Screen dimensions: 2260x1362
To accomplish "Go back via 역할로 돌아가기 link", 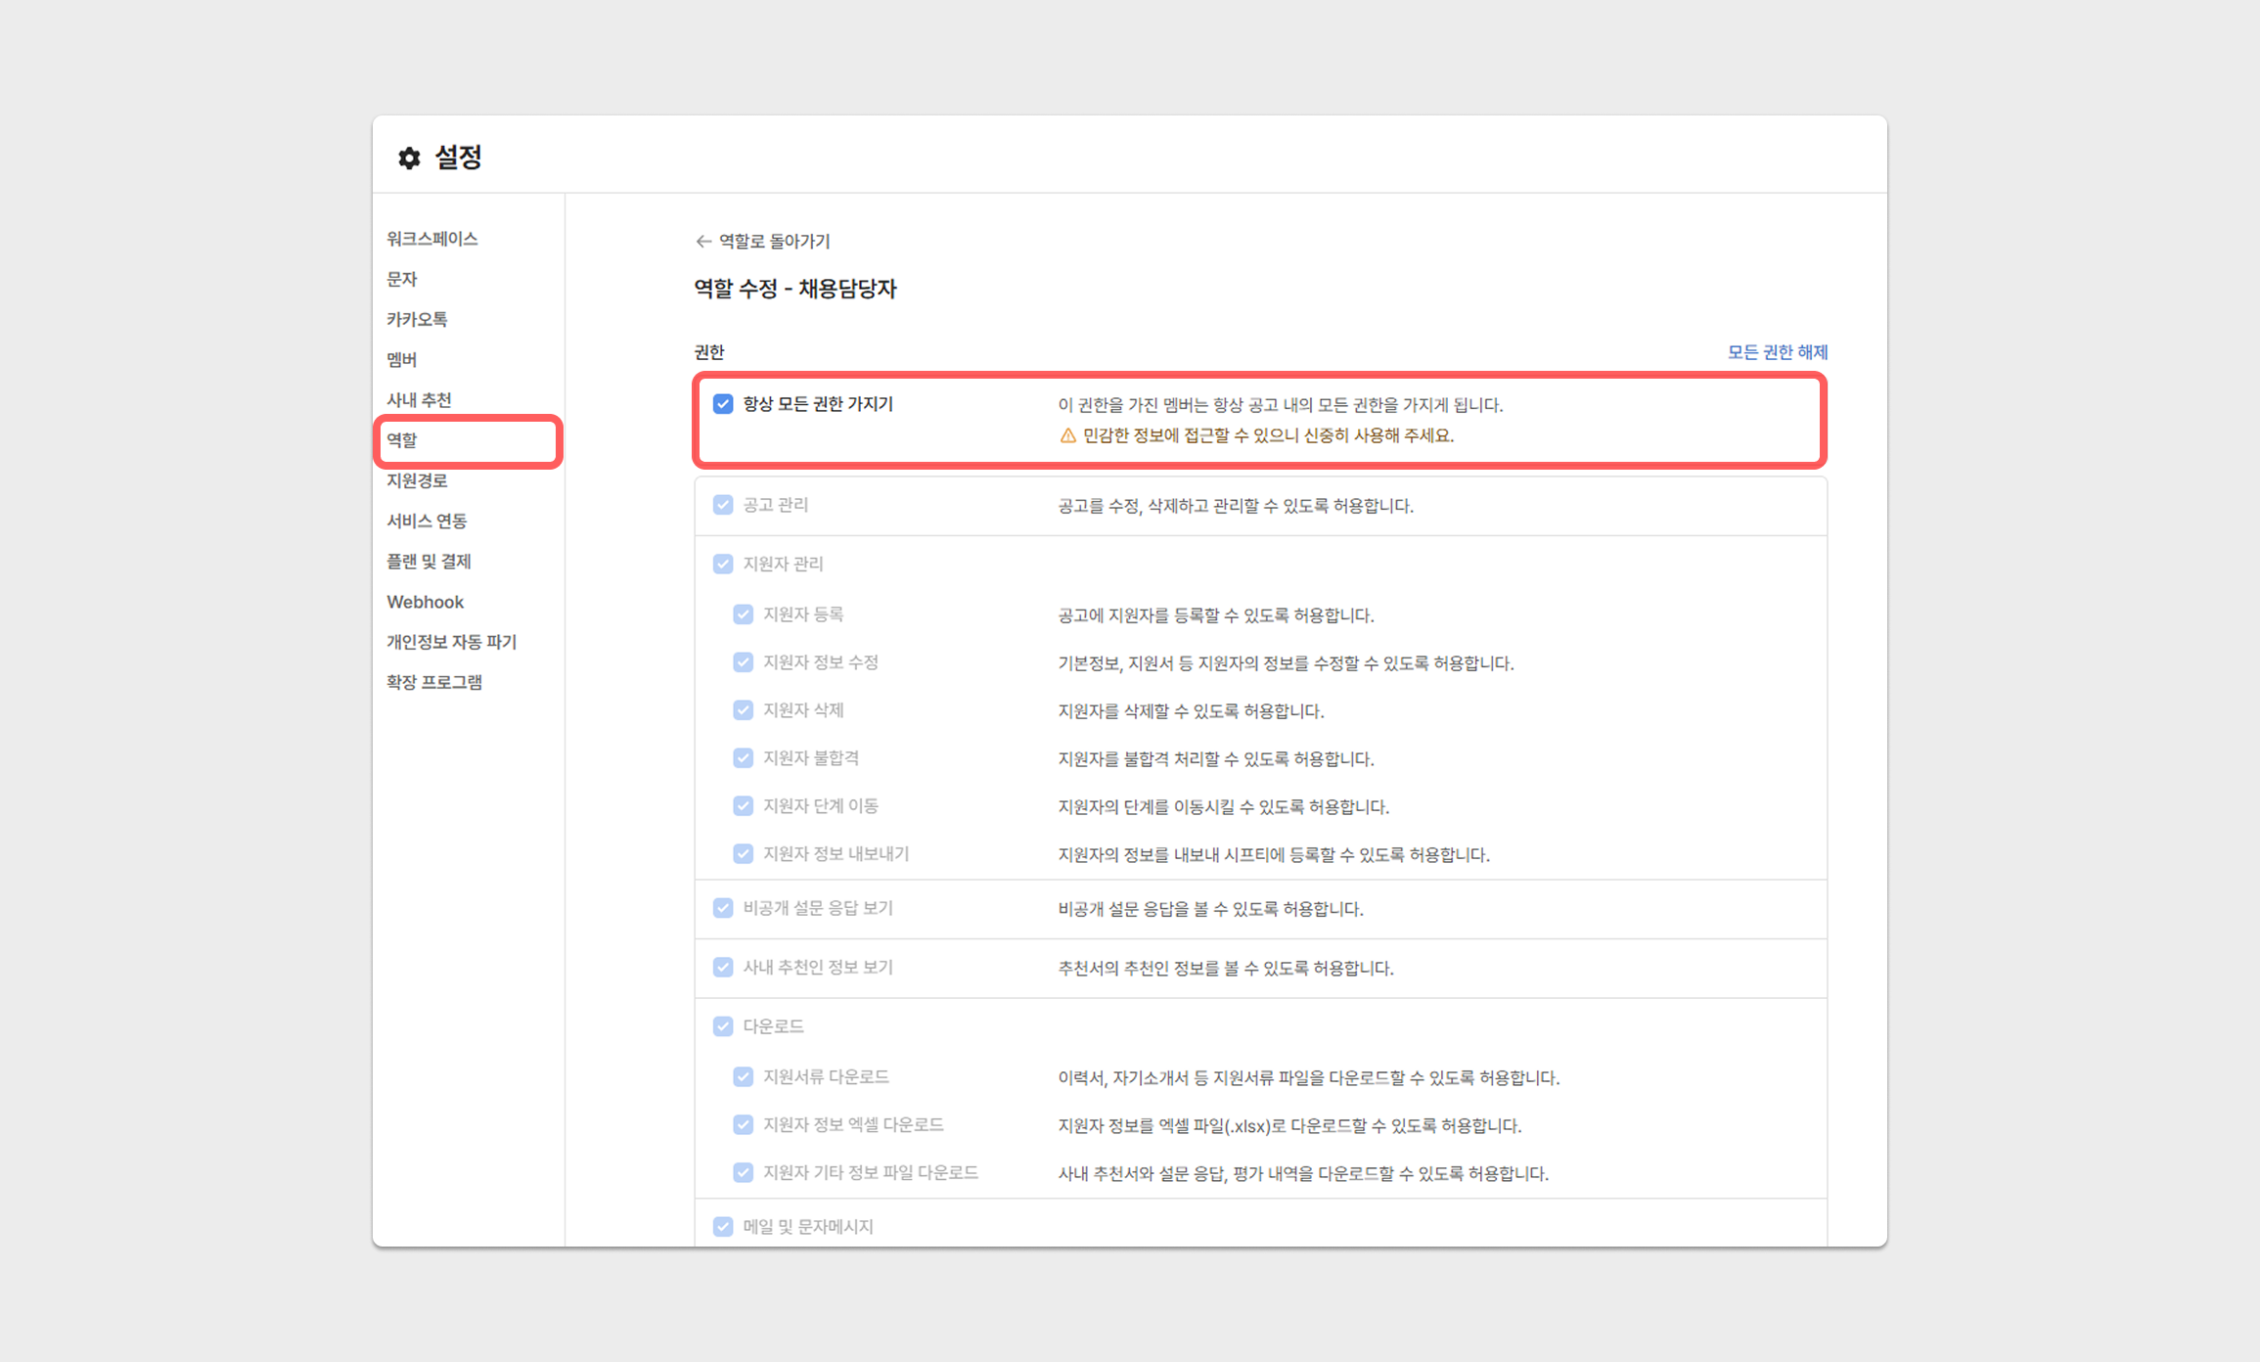I will point(774,241).
